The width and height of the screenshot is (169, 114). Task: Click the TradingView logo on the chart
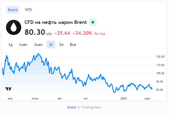(8, 89)
